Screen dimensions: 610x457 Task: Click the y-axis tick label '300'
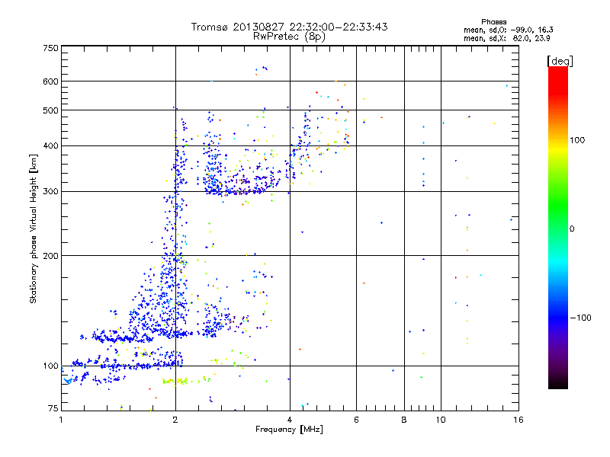50,191
